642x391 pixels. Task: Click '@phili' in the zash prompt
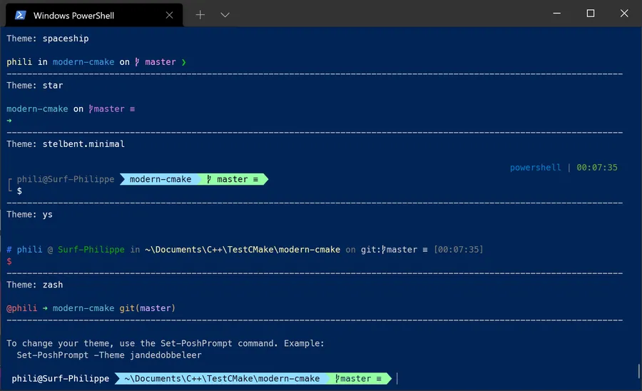[21, 308]
